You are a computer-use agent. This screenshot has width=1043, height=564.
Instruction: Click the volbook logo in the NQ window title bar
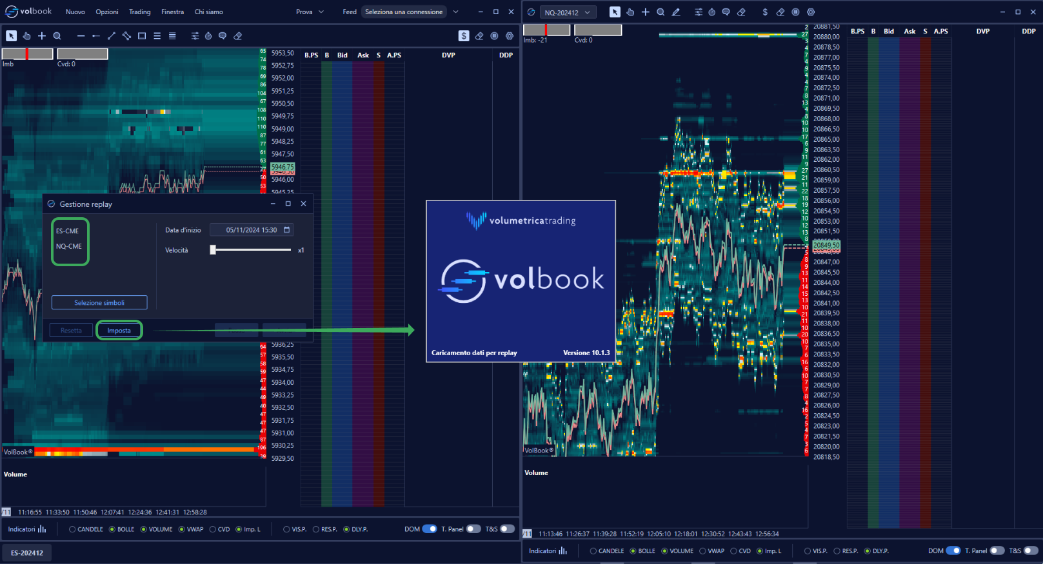click(x=531, y=12)
